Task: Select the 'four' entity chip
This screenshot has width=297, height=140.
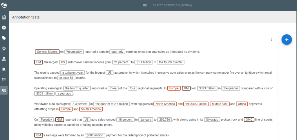Action: tap(132, 88)
